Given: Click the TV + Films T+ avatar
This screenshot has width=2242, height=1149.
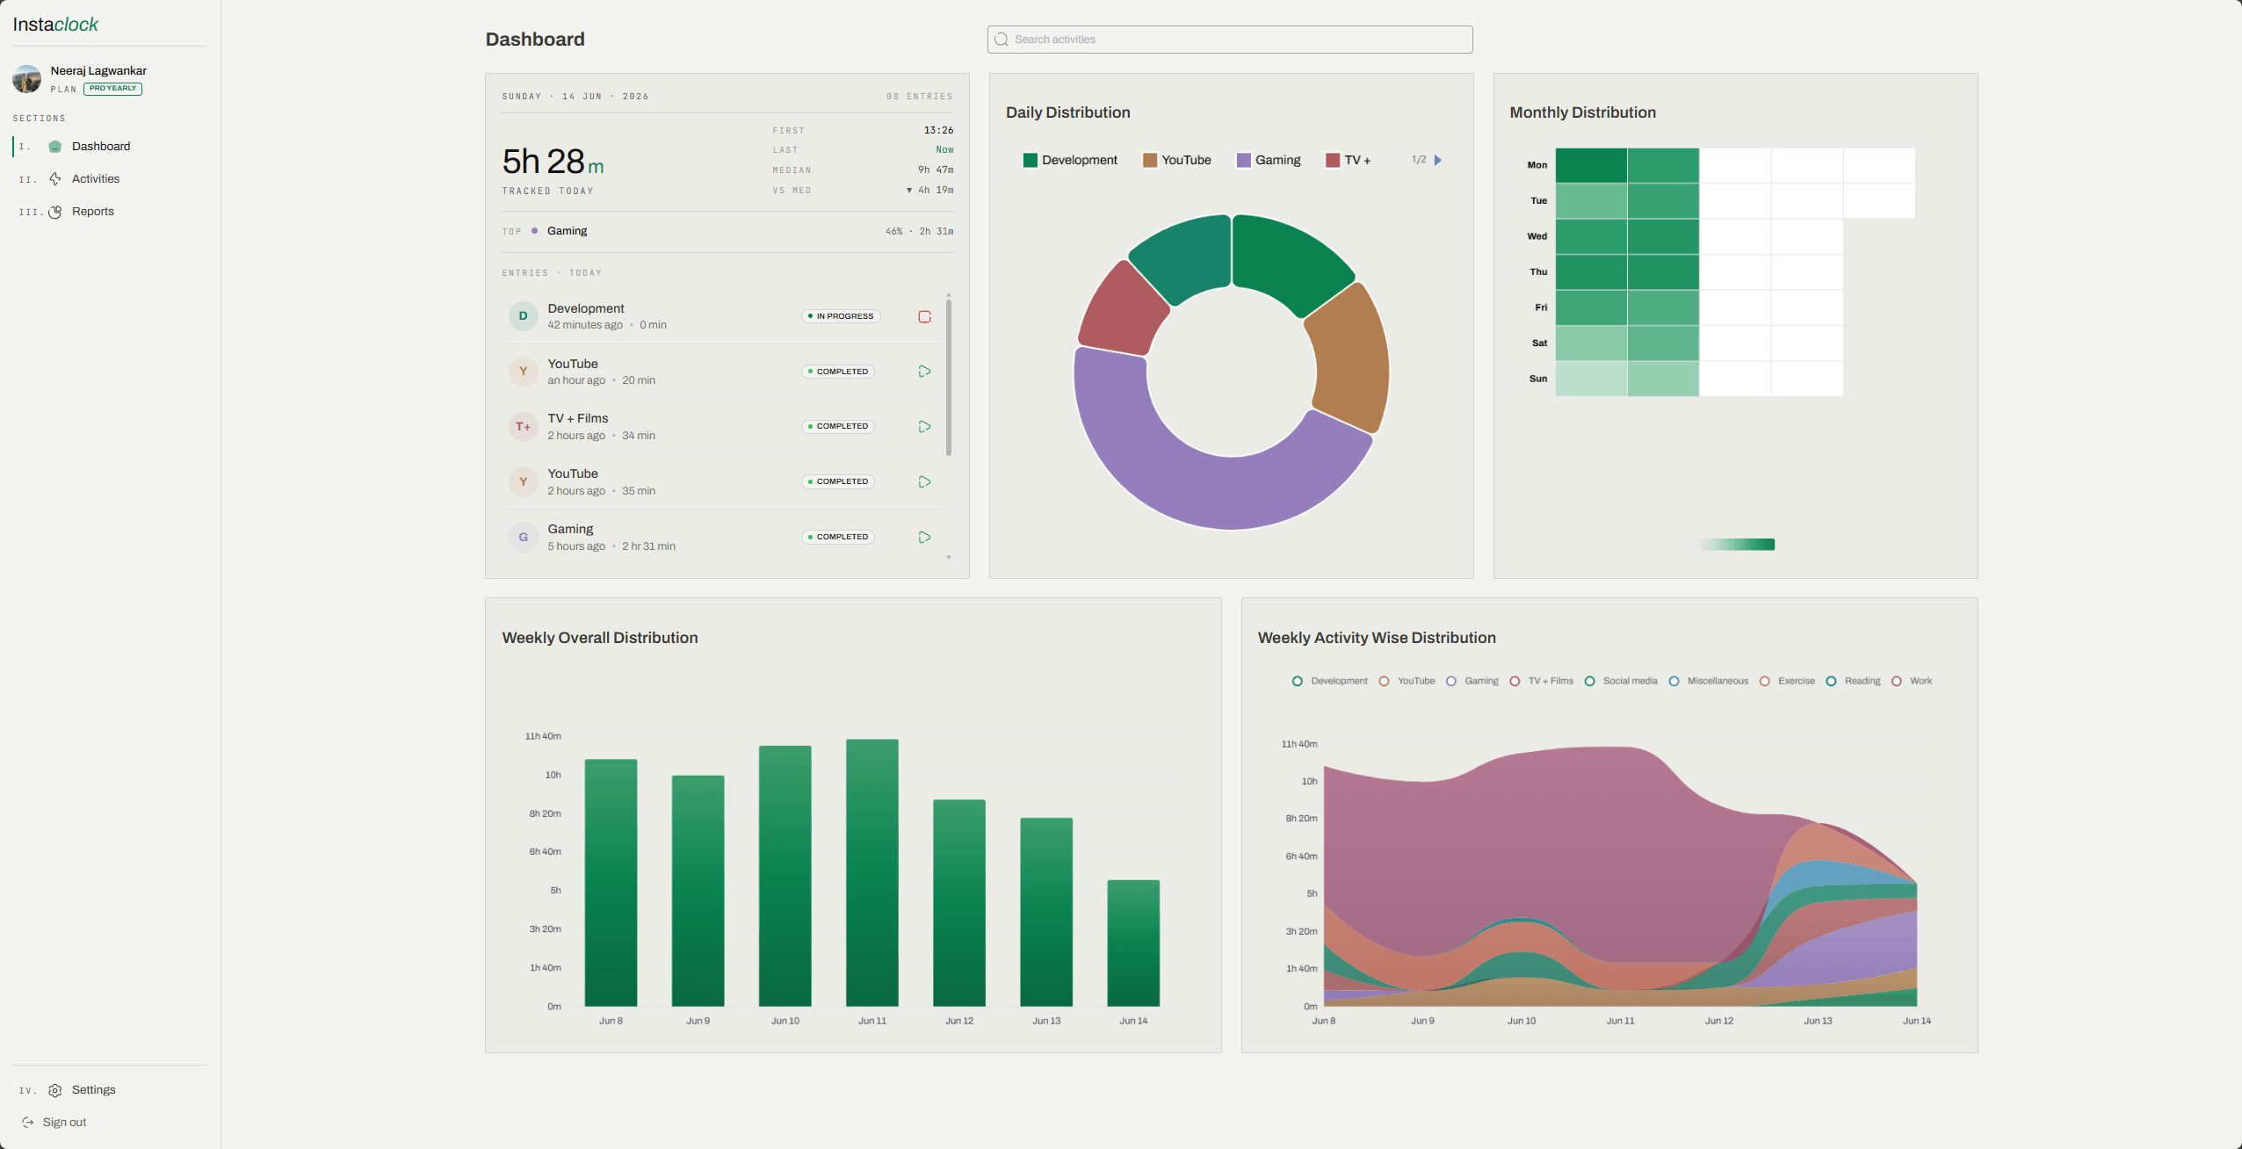Looking at the screenshot, I should click(x=523, y=426).
